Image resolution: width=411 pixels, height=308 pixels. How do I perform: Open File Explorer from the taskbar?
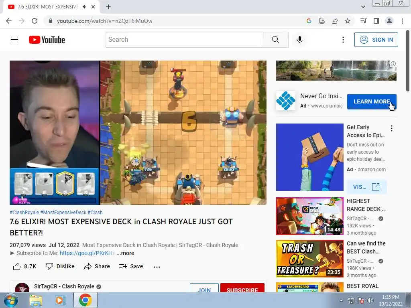point(36,300)
